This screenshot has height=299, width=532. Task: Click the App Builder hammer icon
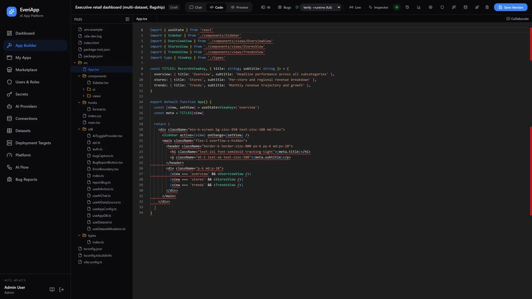pyautogui.click(x=9, y=45)
